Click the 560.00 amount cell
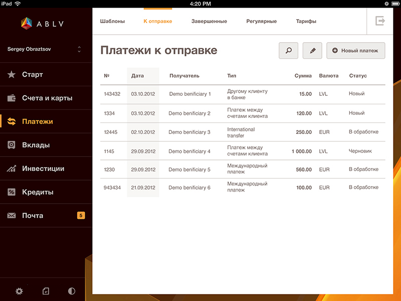The height and width of the screenshot is (301, 401). 304,170
